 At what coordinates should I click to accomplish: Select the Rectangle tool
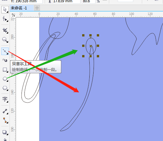pyautogui.click(x=5, y=70)
